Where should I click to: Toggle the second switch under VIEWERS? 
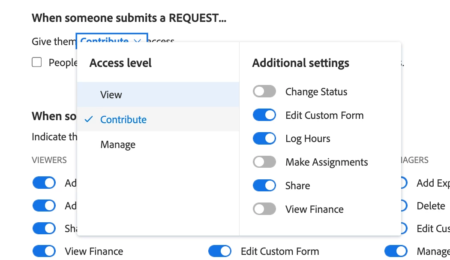(x=44, y=206)
